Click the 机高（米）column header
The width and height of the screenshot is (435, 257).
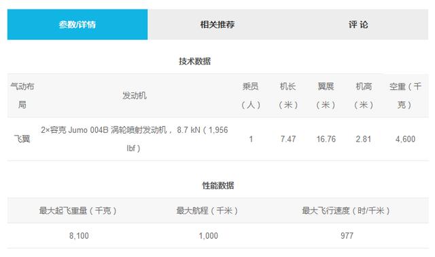[x=364, y=96]
